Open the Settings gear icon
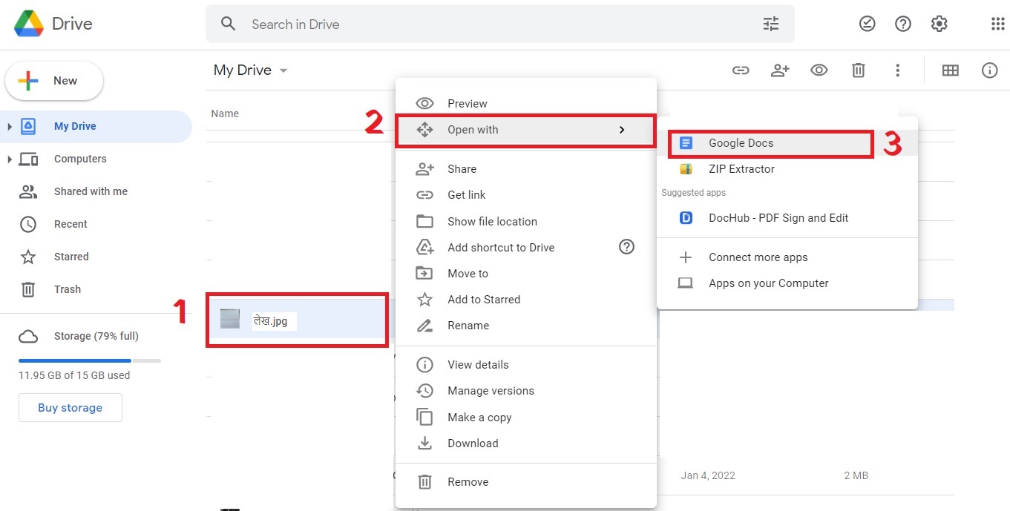 tap(940, 24)
